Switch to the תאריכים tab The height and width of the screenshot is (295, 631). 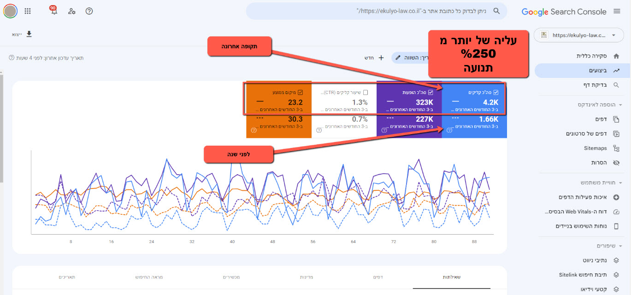[x=66, y=277]
